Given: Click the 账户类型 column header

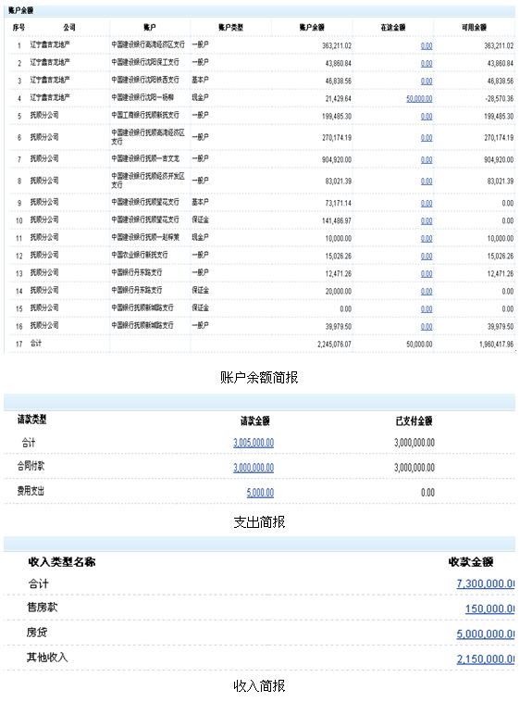Looking at the screenshot, I should [x=230, y=27].
